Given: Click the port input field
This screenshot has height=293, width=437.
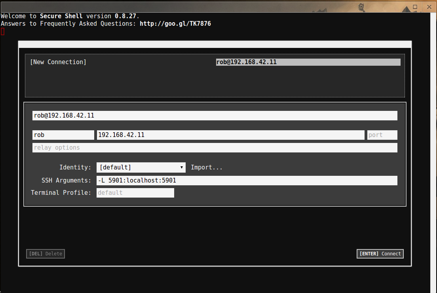Looking at the screenshot, I should click(x=382, y=135).
